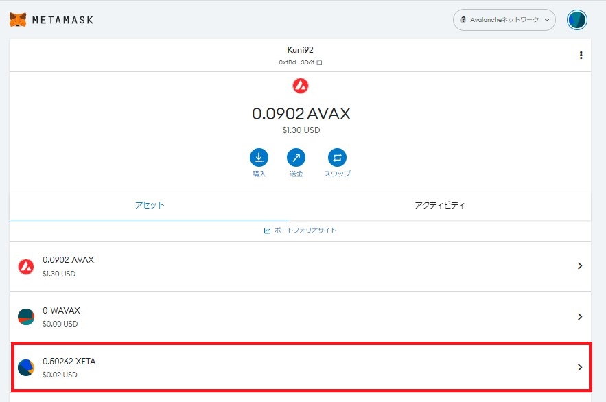Viewport: 606px width, 402px height.
Task: Click the METAMASK wordmark text
Action: (x=62, y=20)
